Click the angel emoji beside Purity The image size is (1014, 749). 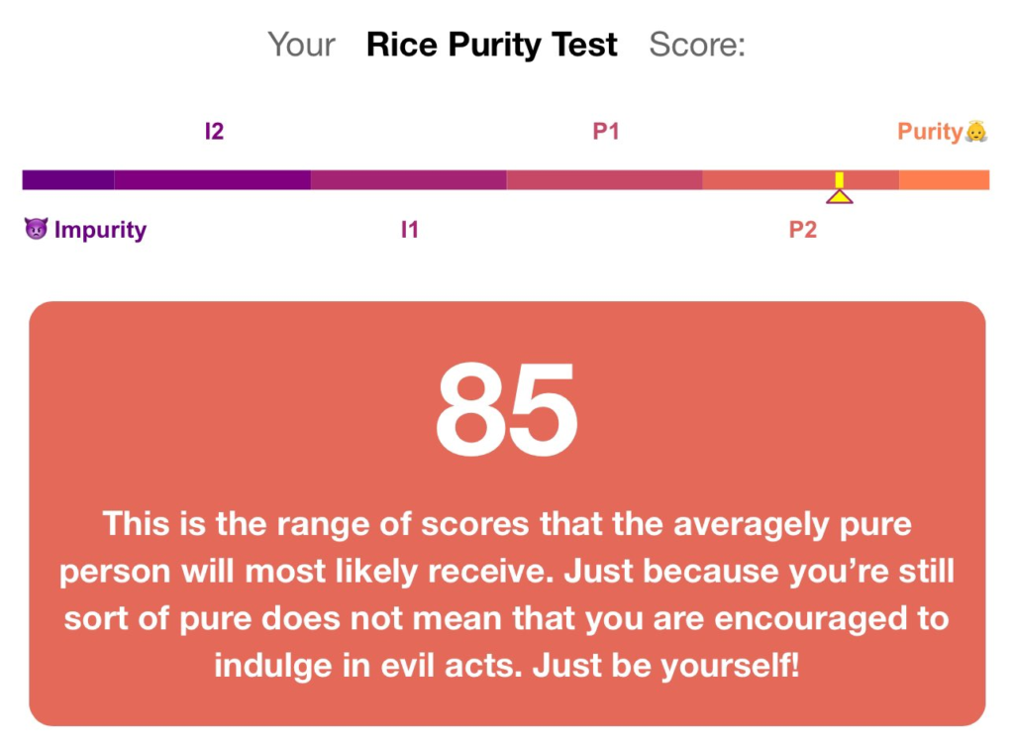click(x=975, y=132)
